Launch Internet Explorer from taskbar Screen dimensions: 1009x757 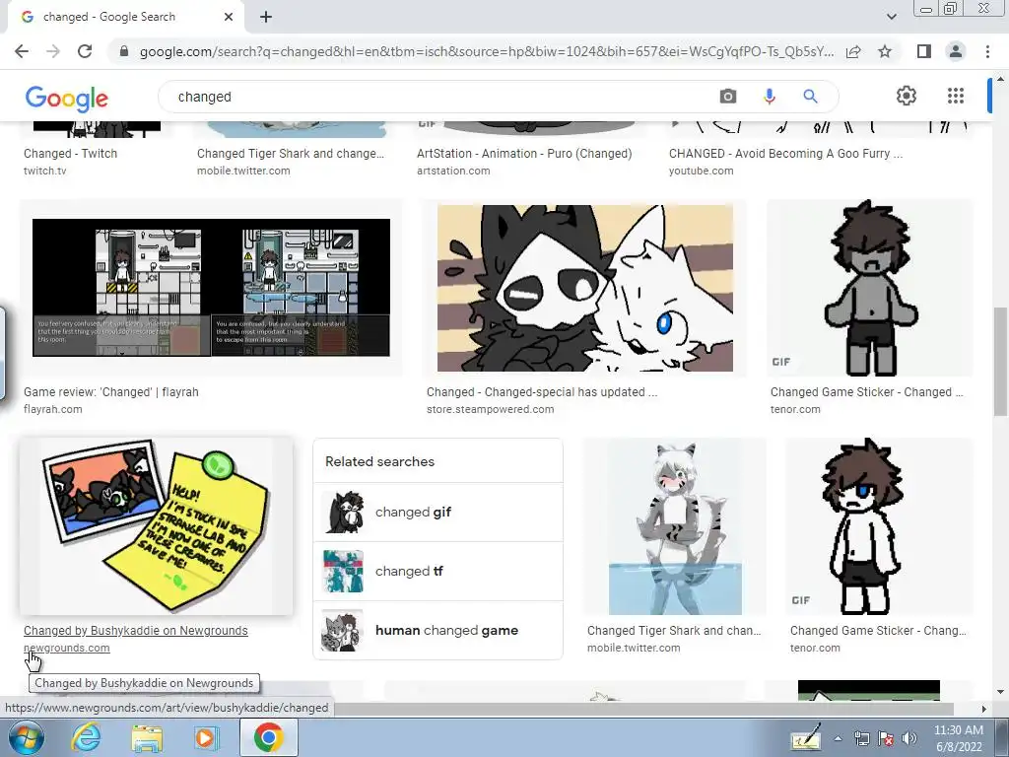tap(87, 737)
